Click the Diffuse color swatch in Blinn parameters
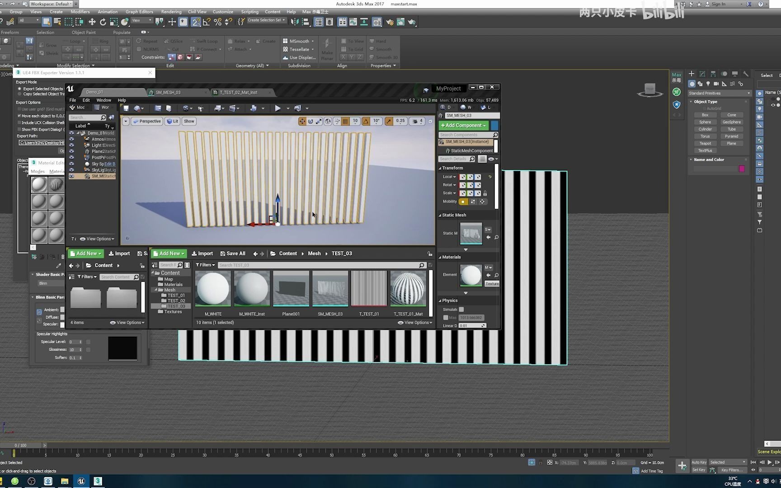 click(62, 317)
